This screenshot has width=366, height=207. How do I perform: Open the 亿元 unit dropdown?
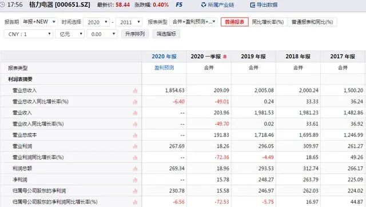click(70, 34)
